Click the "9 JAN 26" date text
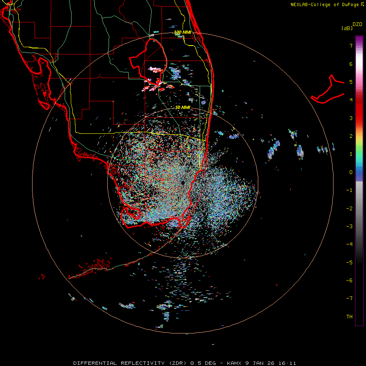 (x=259, y=363)
